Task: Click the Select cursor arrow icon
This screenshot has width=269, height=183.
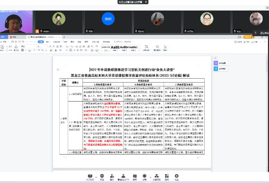Action: pyautogui.click(x=165, y=47)
